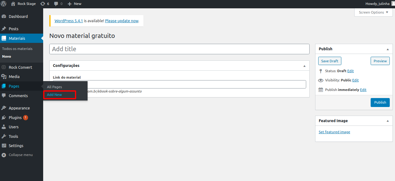
Task: Click the Plugins update badge showing 1
Action: point(26,117)
